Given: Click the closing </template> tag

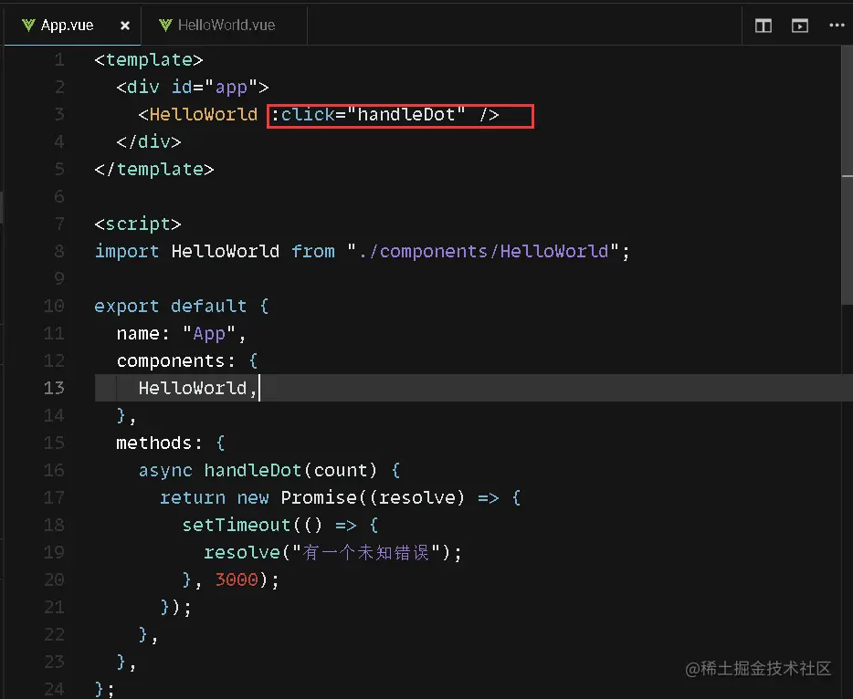Looking at the screenshot, I should pos(154,169).
